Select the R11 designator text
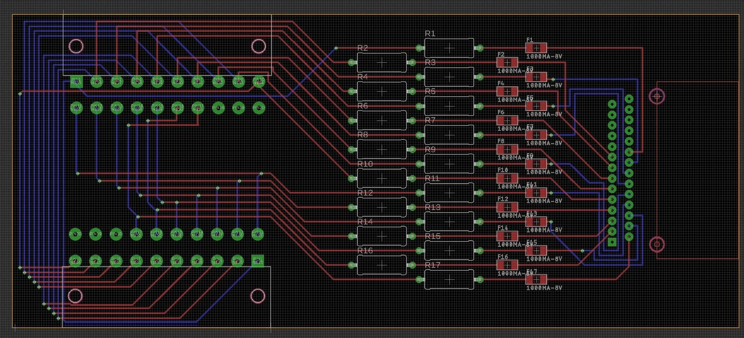The height and width of the screenshot is (338, 744). pyautogui.click(x=432, y=178)
